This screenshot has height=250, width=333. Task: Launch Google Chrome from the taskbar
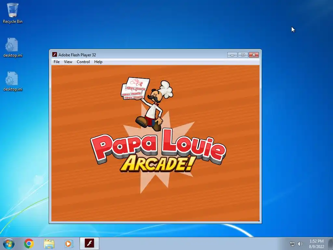pos(29,243)
